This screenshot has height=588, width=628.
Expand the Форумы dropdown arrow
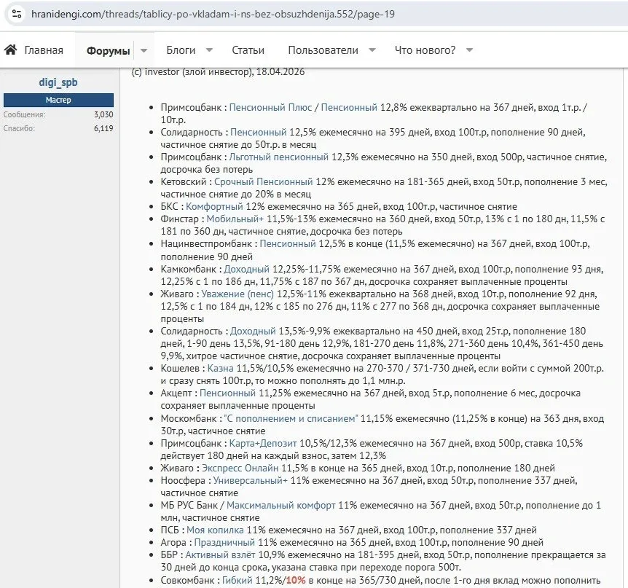click(144, 50)
